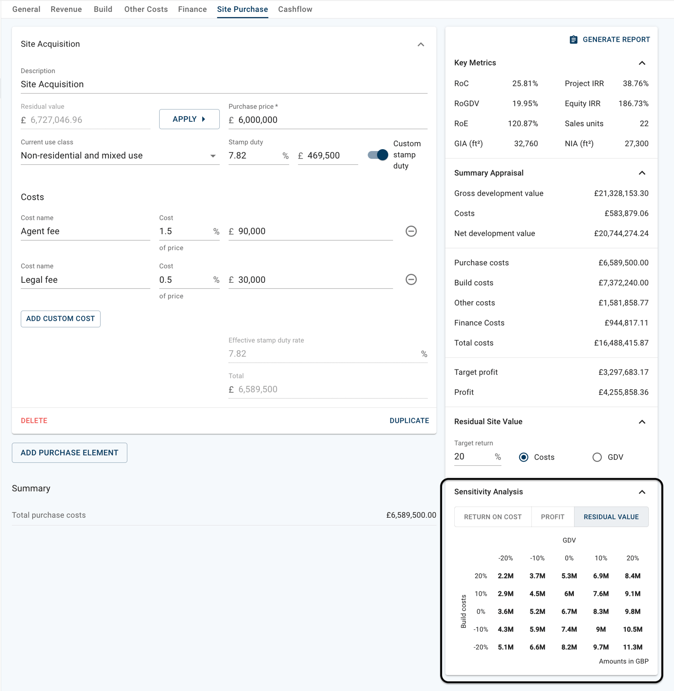Screen dimensions: 674x691
Task: Duplicate the site acquisition element
Action: point(409,420)
